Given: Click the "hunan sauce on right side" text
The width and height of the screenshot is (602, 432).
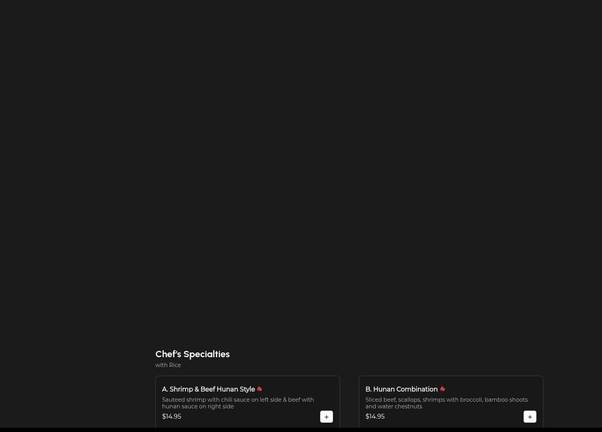Looking at the screenshot, I should pyautogui.click(x=198, y=406).
